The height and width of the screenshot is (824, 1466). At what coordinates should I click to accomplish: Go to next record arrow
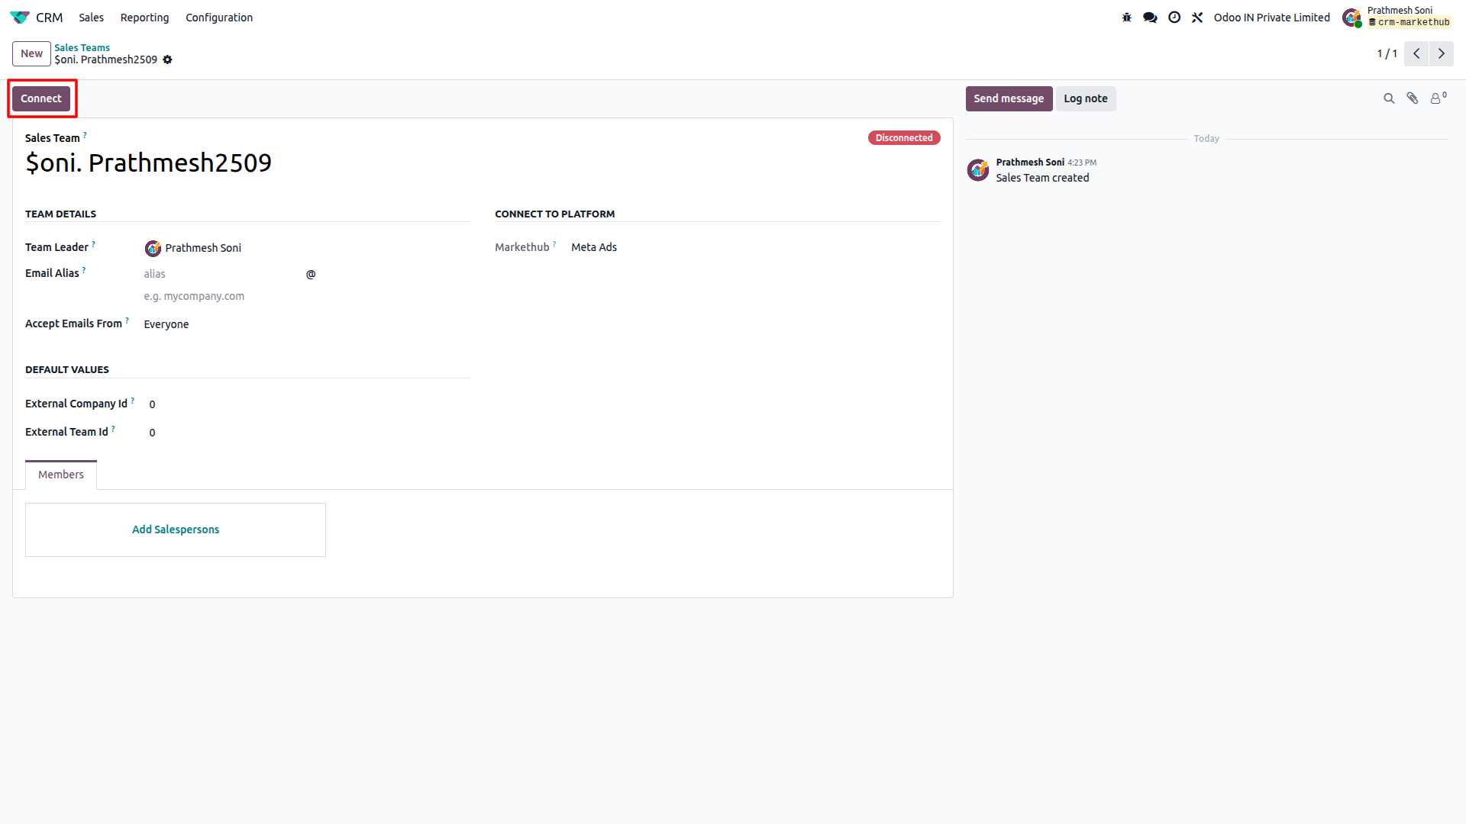coord(1442,53)
